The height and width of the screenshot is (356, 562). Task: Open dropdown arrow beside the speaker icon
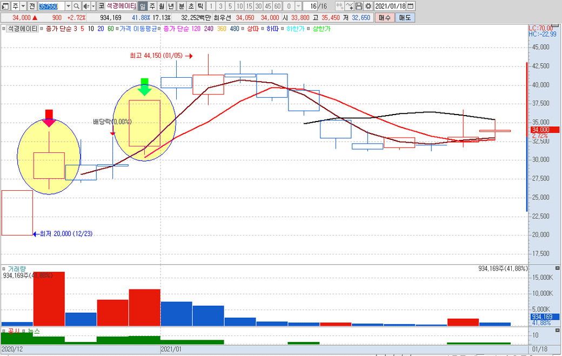(x=93, y=6)
